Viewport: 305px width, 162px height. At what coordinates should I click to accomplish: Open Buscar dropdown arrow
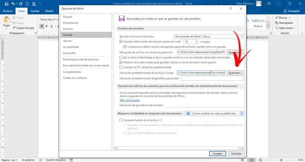coord(290,18)
